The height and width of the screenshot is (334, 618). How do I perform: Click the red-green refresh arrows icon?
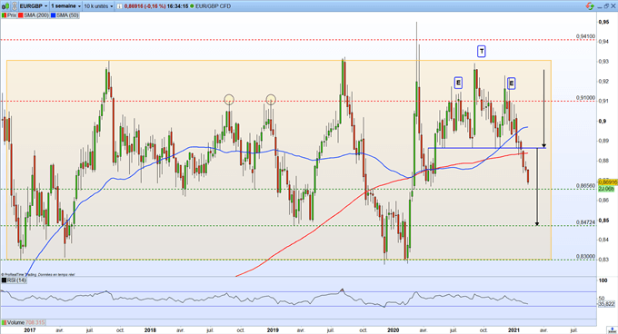(590, 6)
